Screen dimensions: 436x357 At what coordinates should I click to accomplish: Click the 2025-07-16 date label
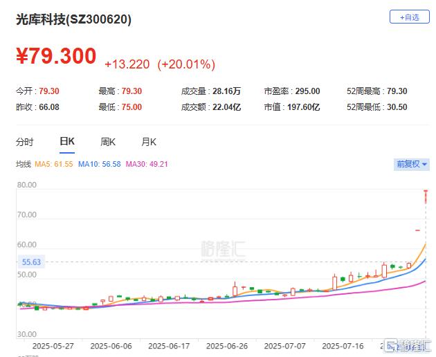tap(343, 346)
